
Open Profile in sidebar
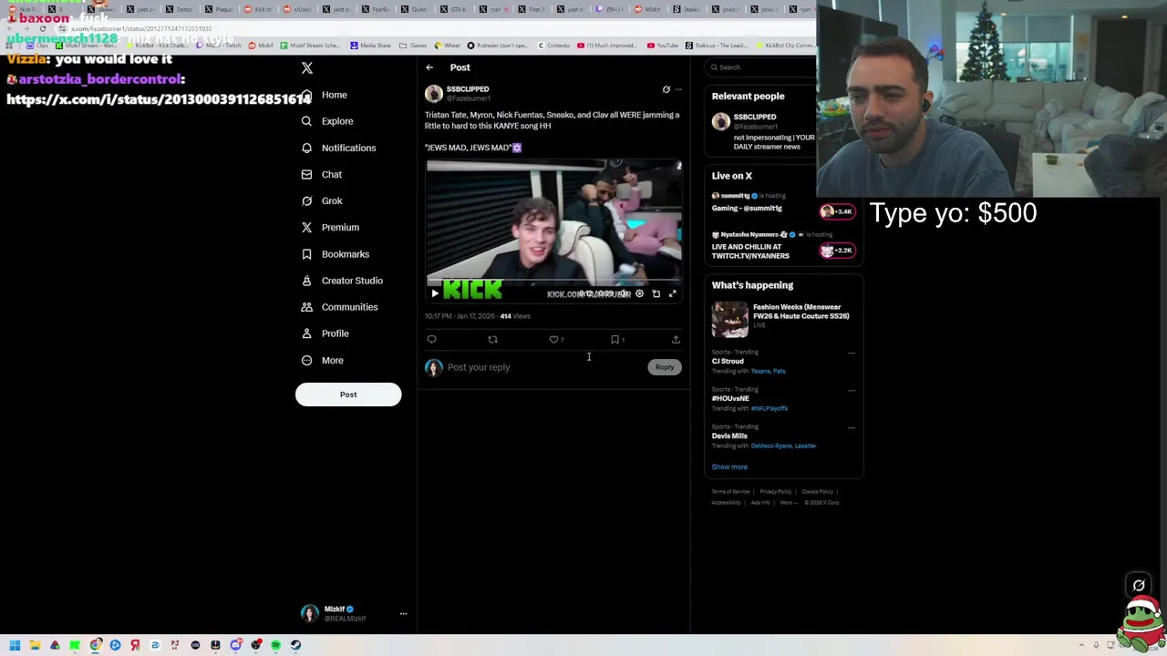(x=325, y=333)
